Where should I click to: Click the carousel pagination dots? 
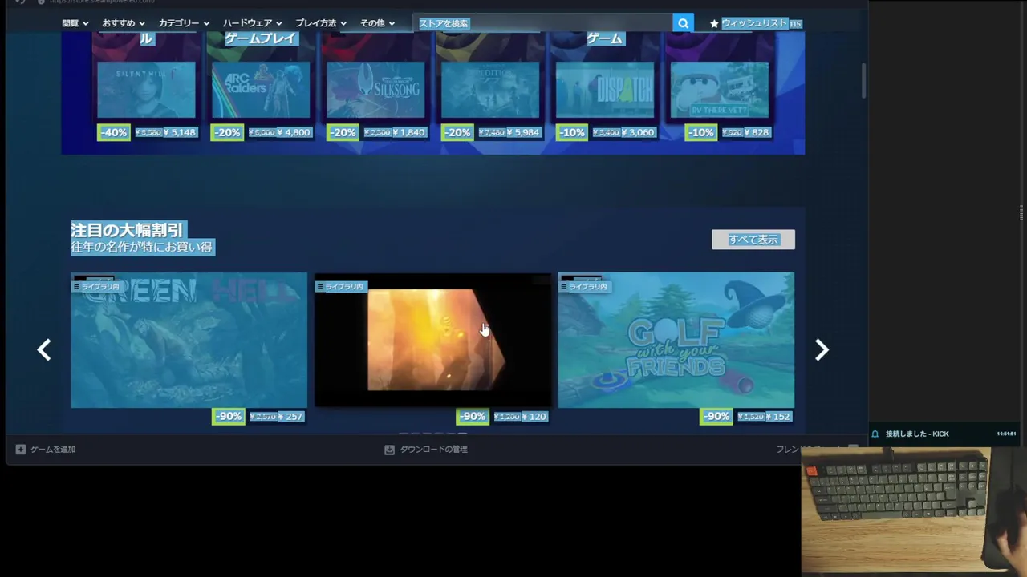433,434
